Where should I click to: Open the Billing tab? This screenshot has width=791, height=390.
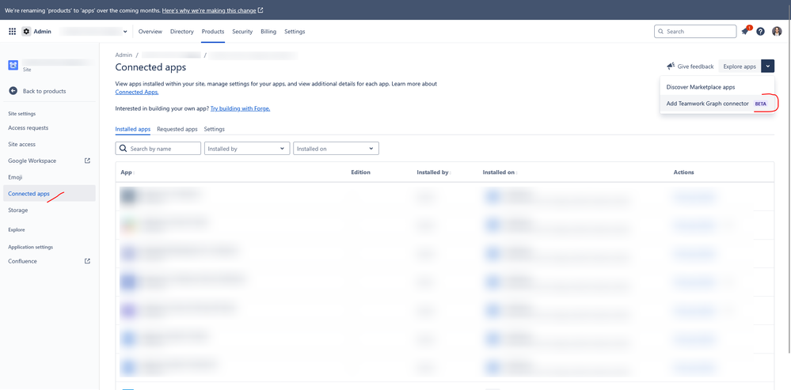[x=268, y=31]
